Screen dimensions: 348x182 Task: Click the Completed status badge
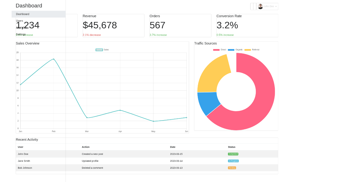(x=233, y=154)
